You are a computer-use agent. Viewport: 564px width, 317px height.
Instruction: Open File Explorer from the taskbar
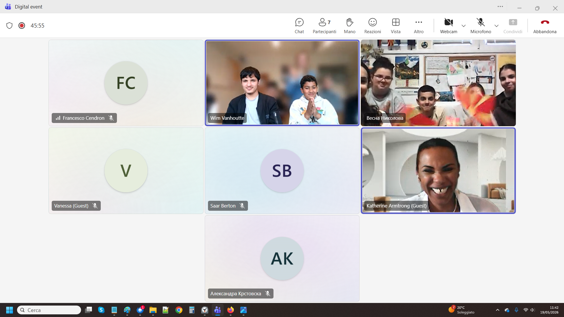(153, 310)
